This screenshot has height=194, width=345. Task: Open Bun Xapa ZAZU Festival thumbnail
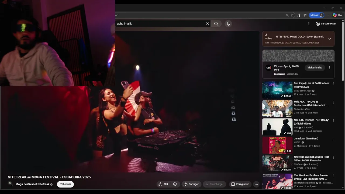[x=277, y=90]
